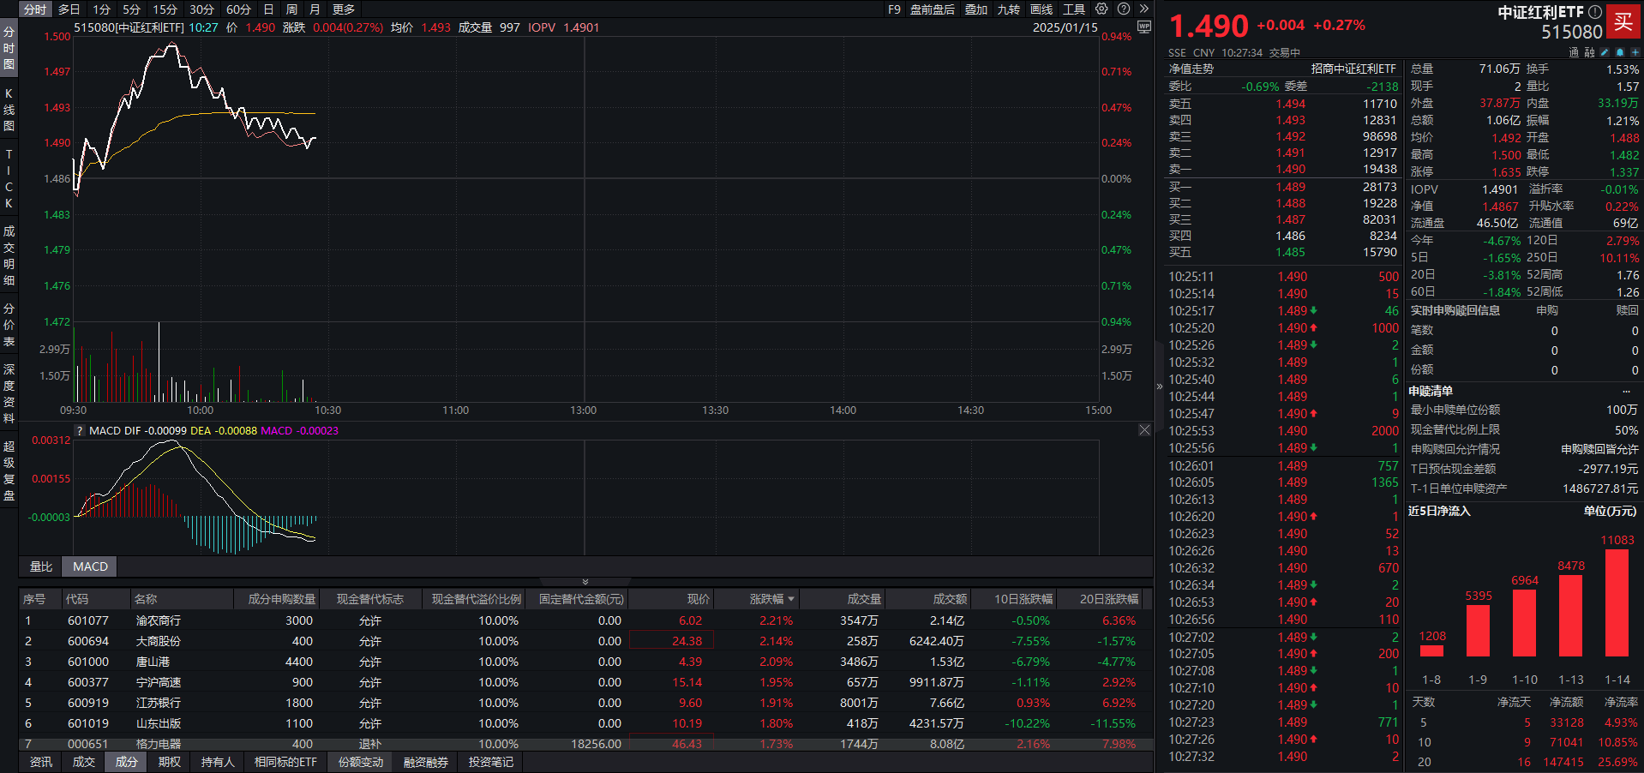Toggle the 叠加 overlay option

[976, 9]
